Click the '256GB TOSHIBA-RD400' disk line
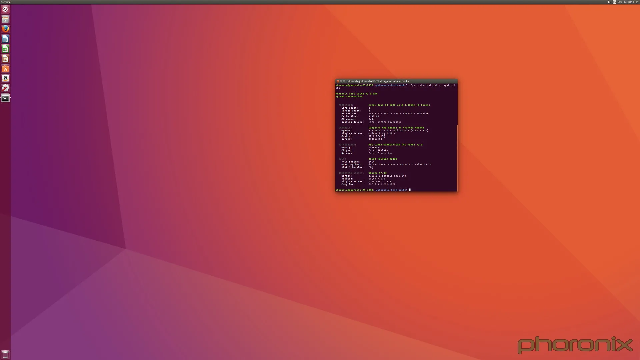The image size is (640, 360). coord(382,159)
